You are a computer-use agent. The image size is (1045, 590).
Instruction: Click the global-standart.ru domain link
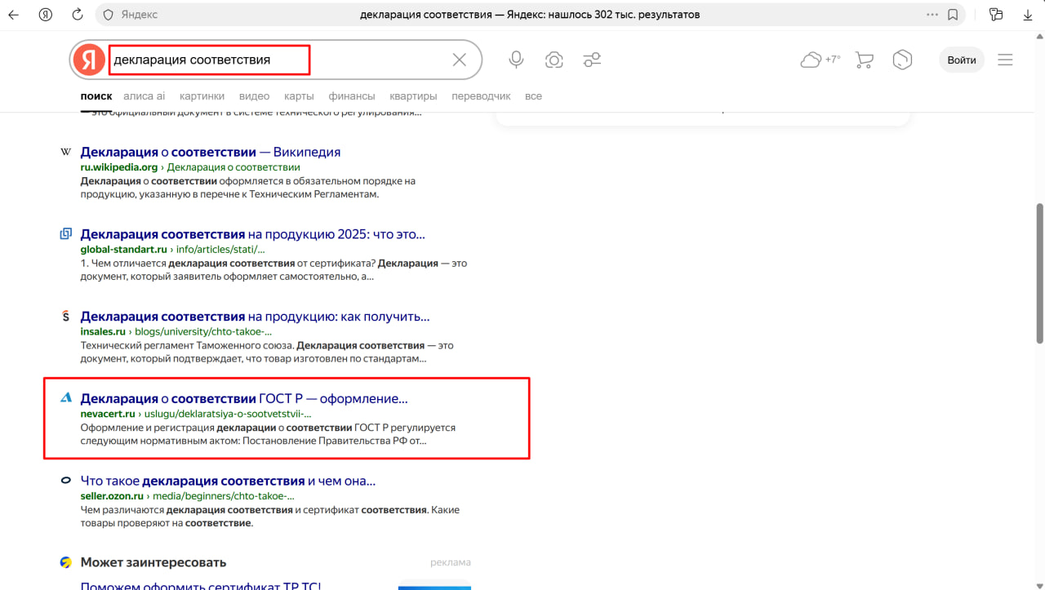[x=124, y=249]
